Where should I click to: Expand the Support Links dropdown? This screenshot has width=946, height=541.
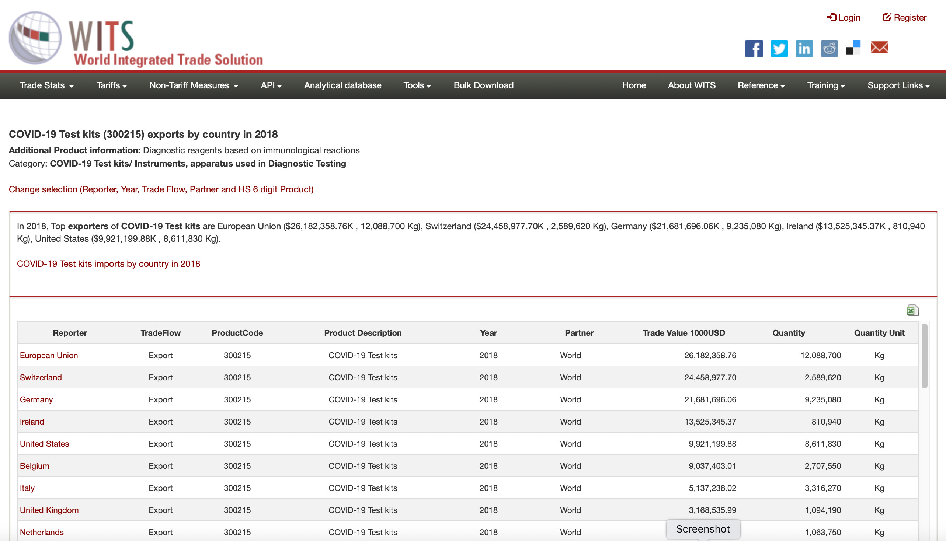[x=898, y=85]
